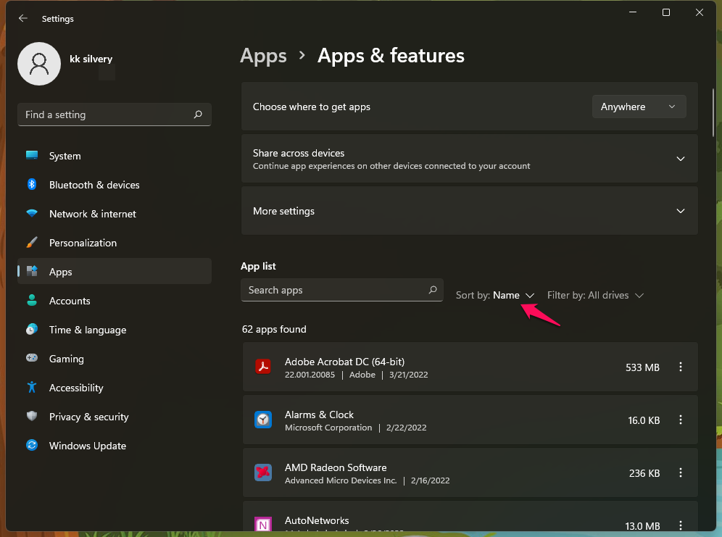Open the Filter by All drives dropdown
The width and height of the screenshot is (722, 537).
pyautogui.click(x=595, y=296)
